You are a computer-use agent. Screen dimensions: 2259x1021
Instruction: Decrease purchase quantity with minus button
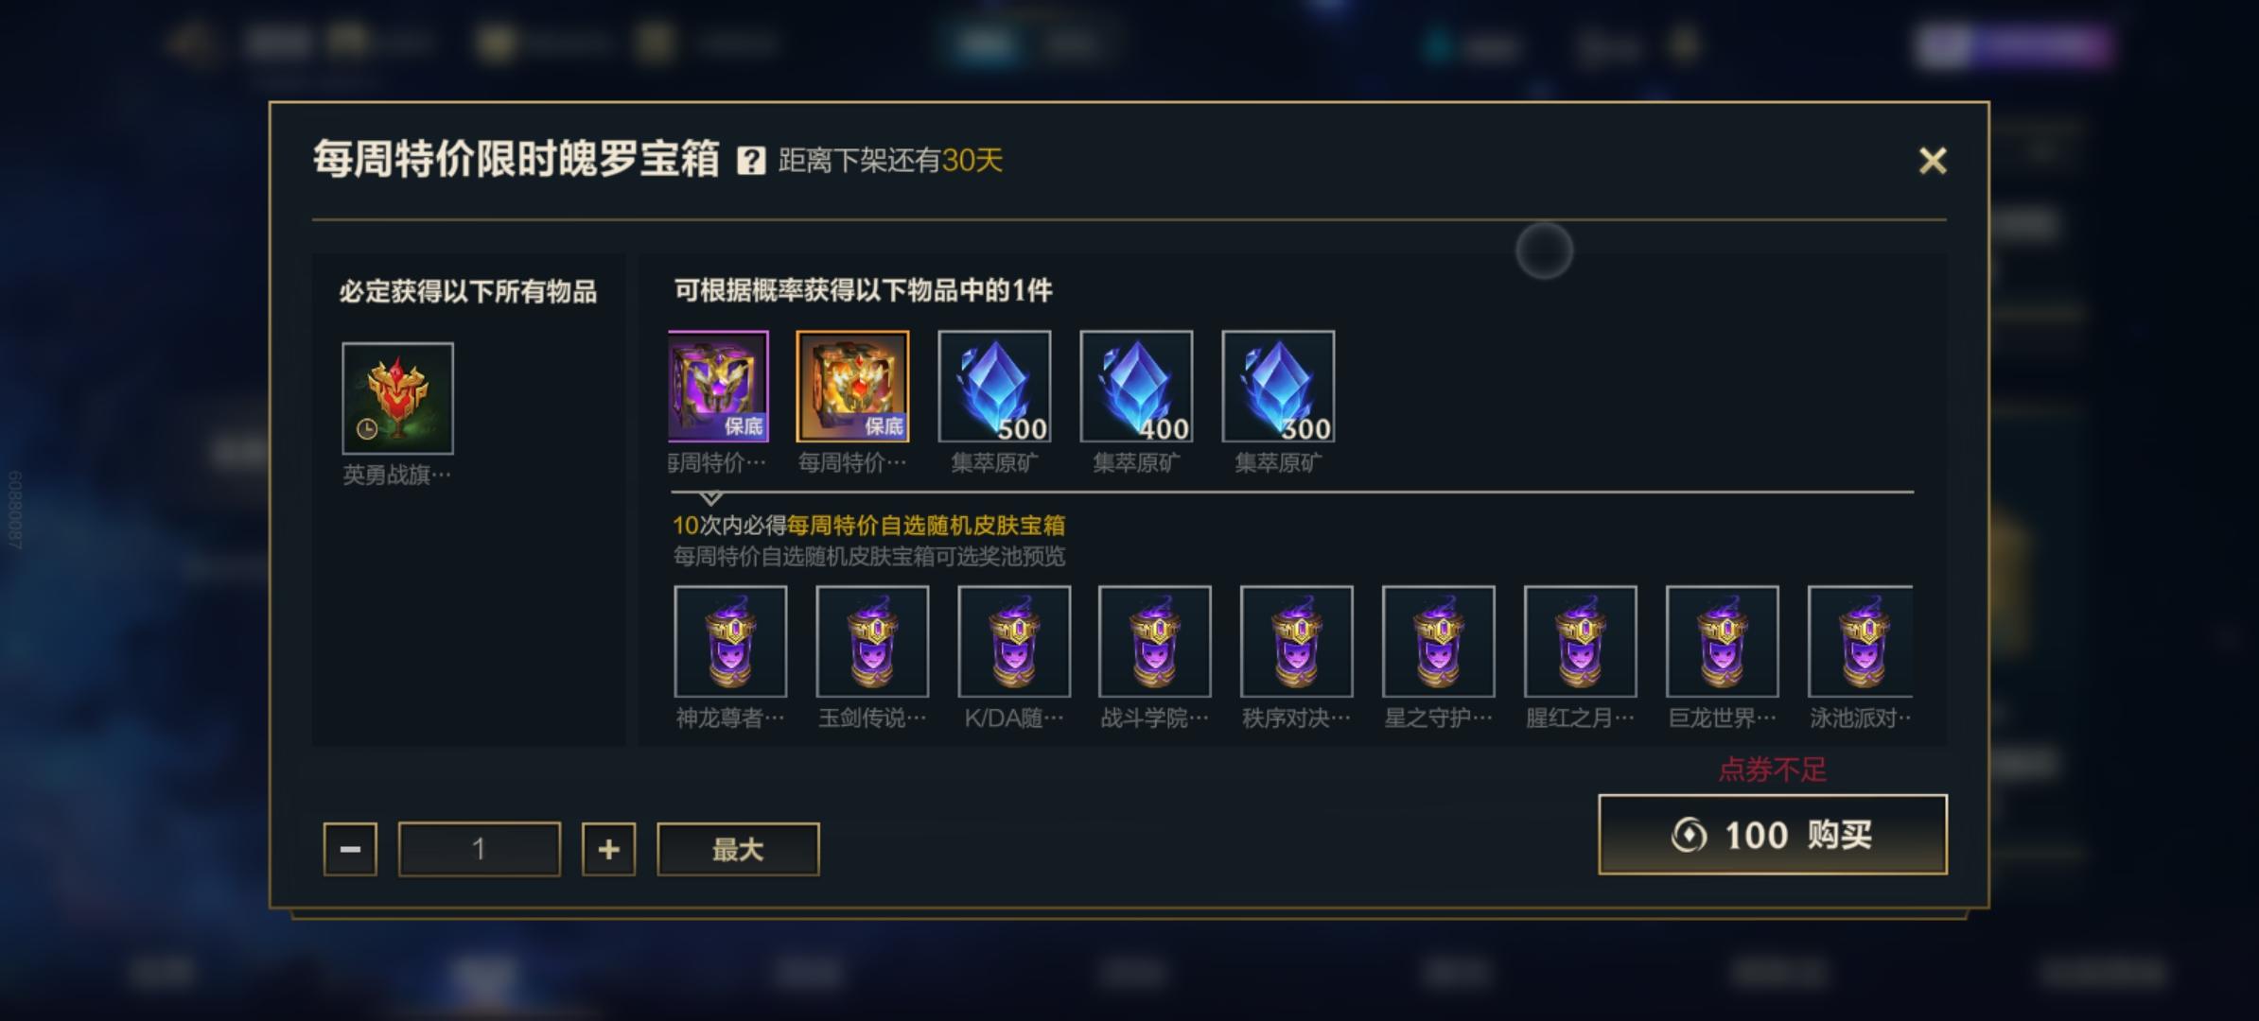[x=350, y=849]
